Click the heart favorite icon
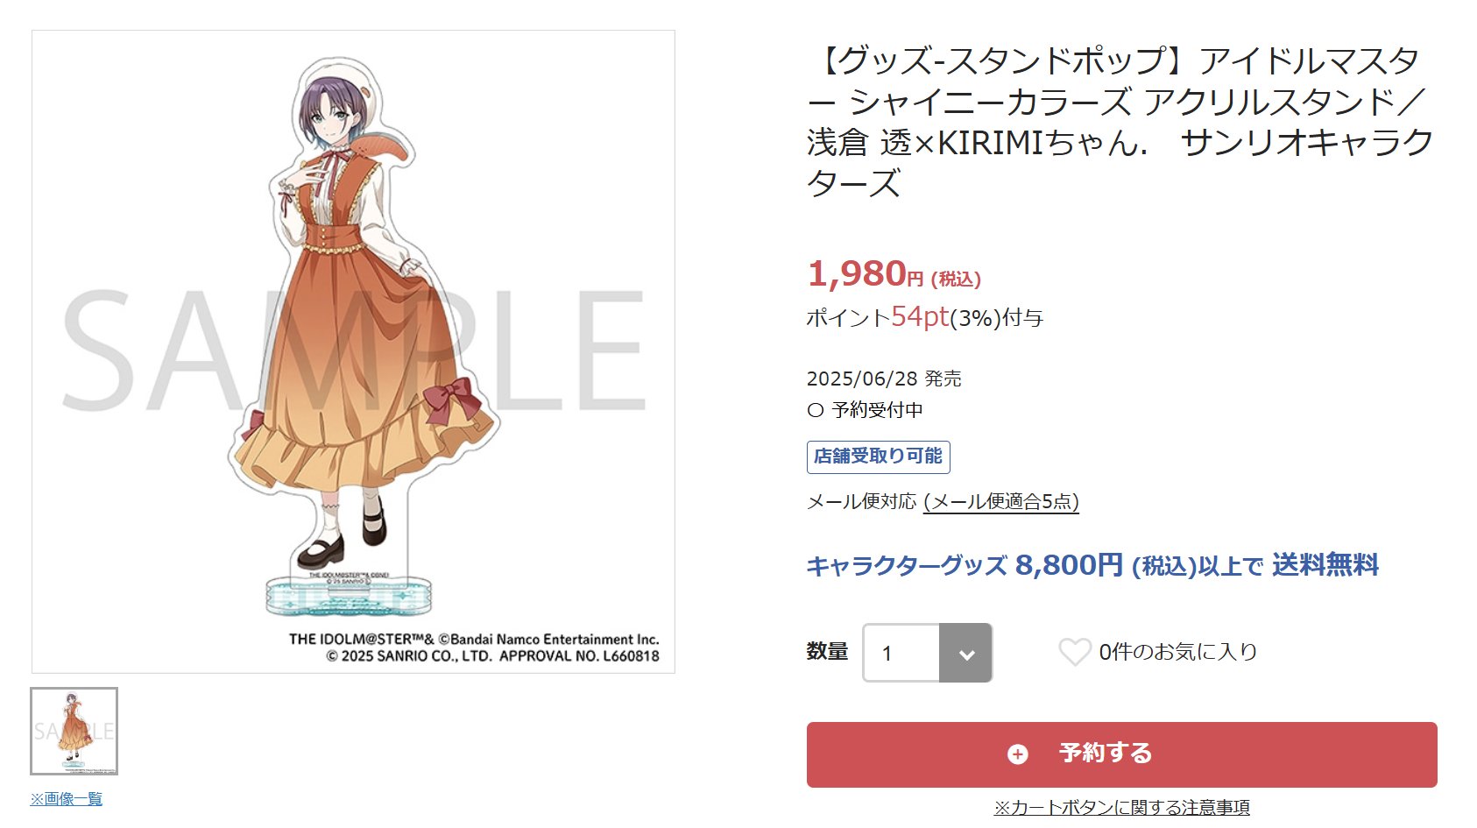This screenshot has width=1477, height=828. click(1074, 652)
